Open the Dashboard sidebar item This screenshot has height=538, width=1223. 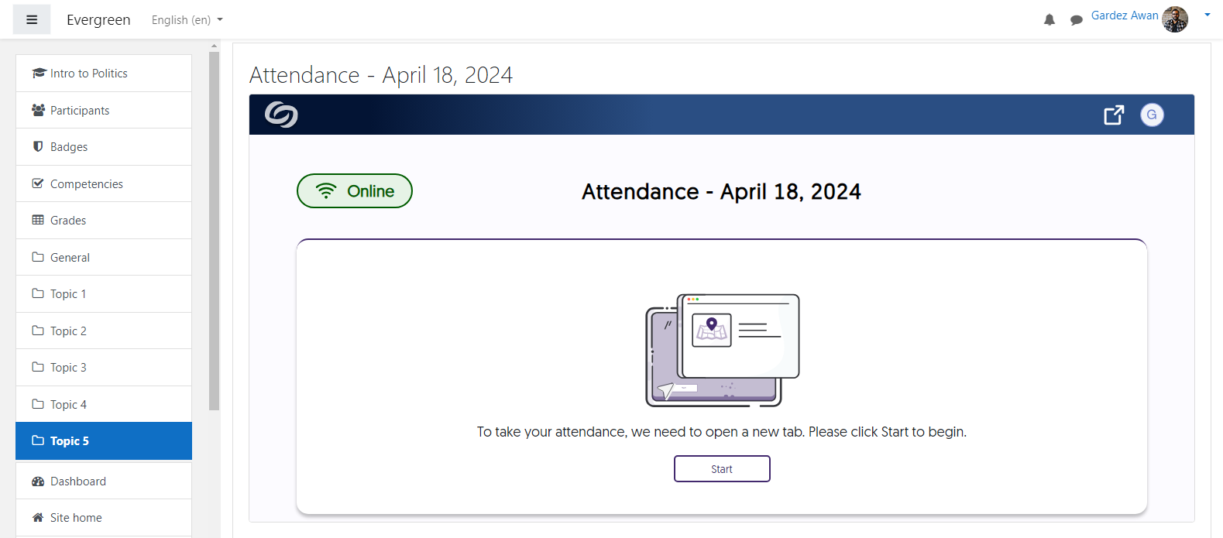(78, 481)
